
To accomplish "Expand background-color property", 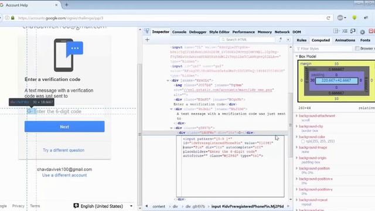I will click(x=297, y=137).
